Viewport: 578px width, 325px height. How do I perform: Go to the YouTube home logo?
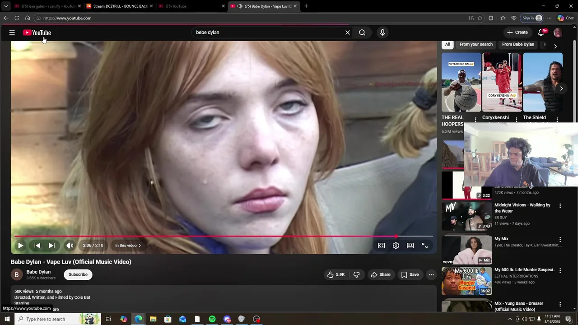(37, 32)
